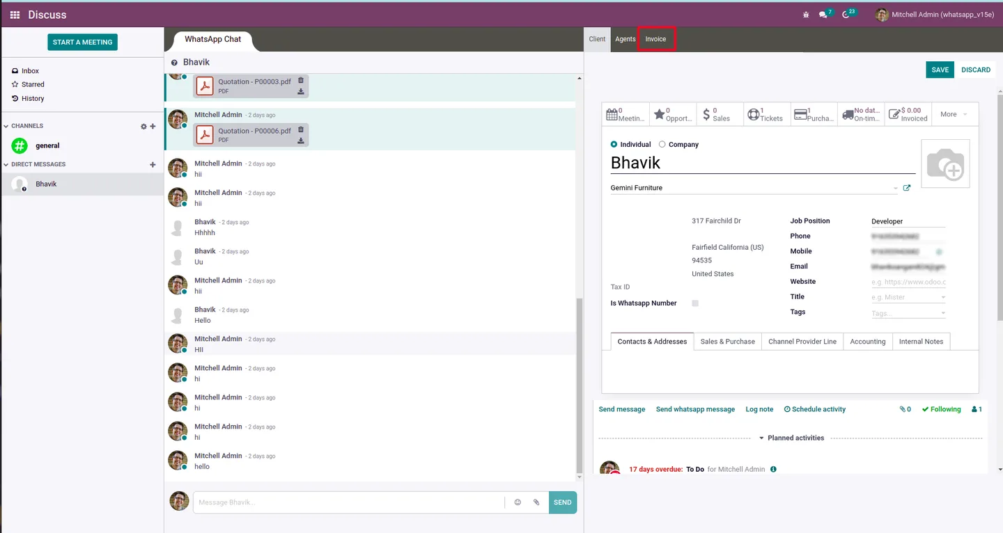This screenshot has height=533, width=1003.
Task: Select the Company radio button
Action: (x=662, y=145)
